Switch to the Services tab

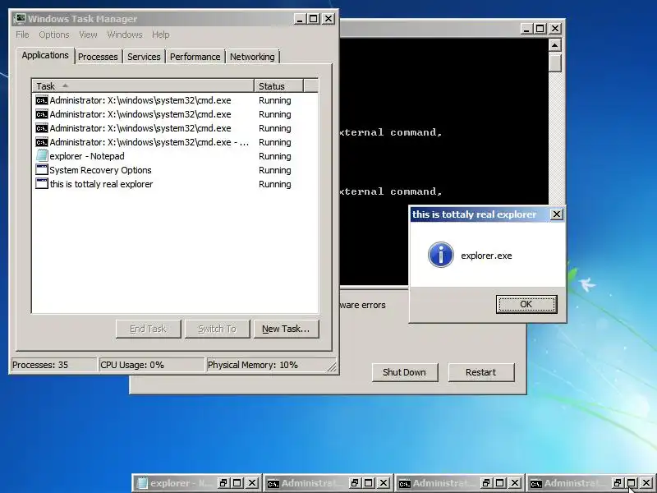pyautogui.click(x=144, y=57)
